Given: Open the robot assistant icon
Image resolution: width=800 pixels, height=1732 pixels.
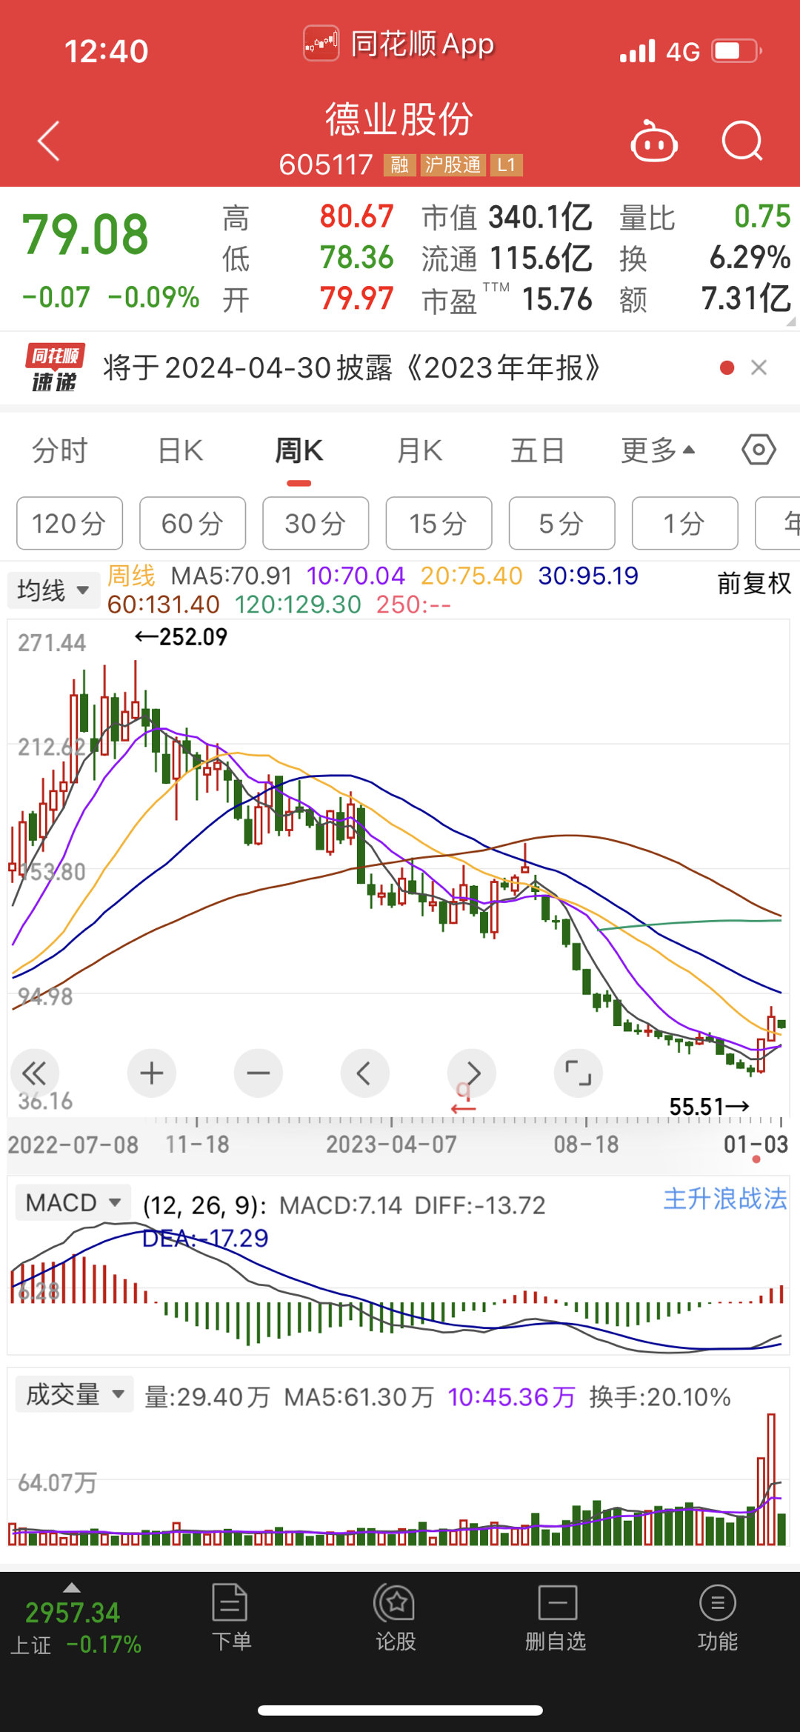Looking at the screenshot, I should pyautogui.click(x=653, y=141).
